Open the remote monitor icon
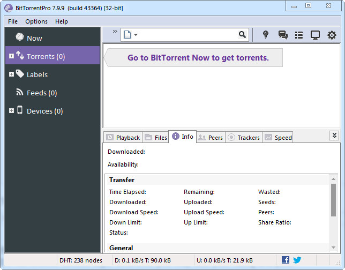The image size is (345, 270). pyautogui.click(x=315, y=35)
